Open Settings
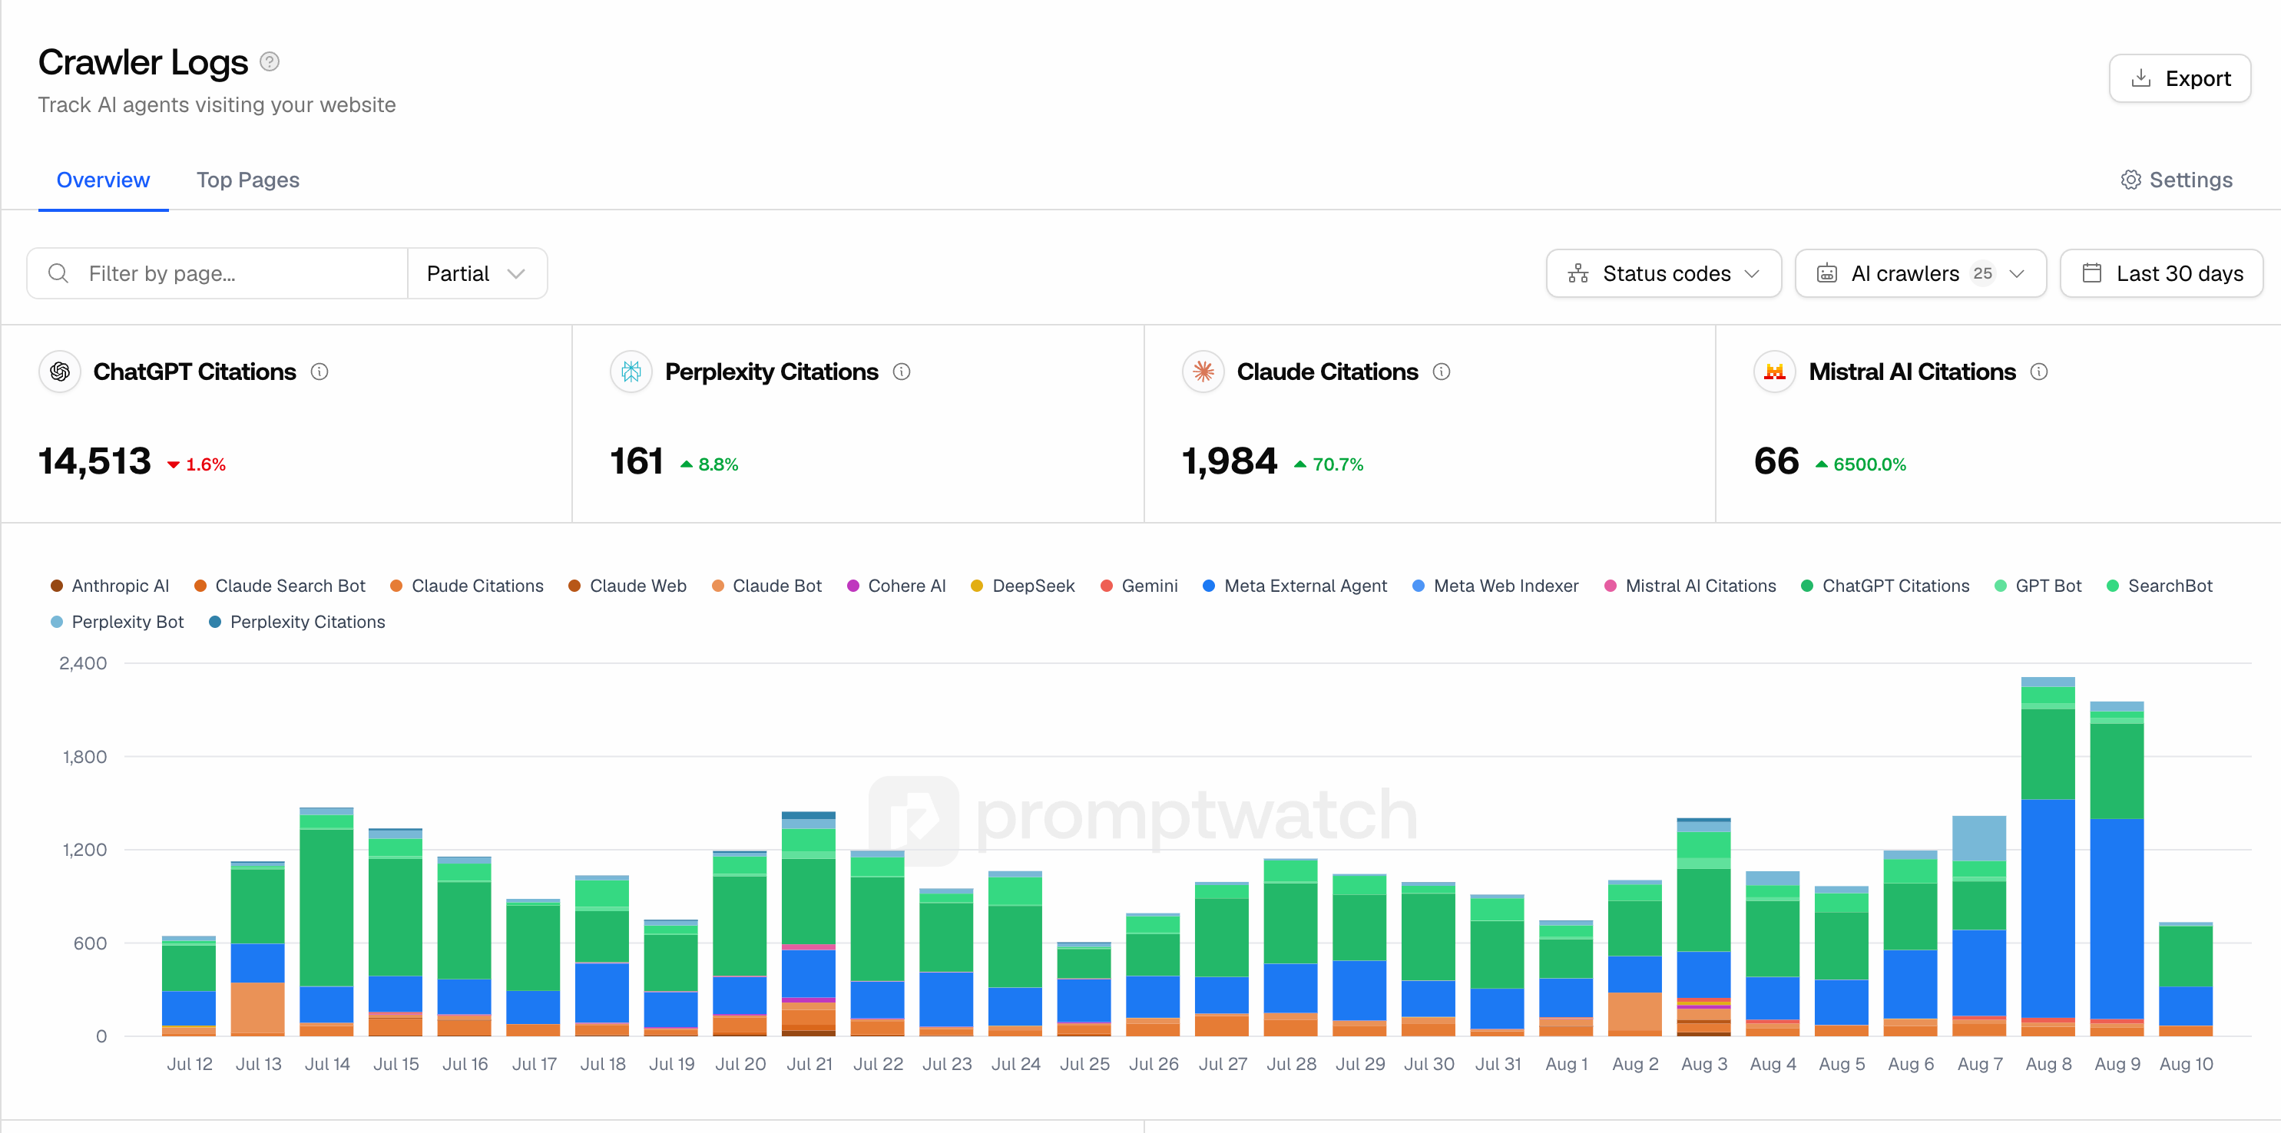This screenshot has height=1133, width=2281. [x=2177, y=180]
